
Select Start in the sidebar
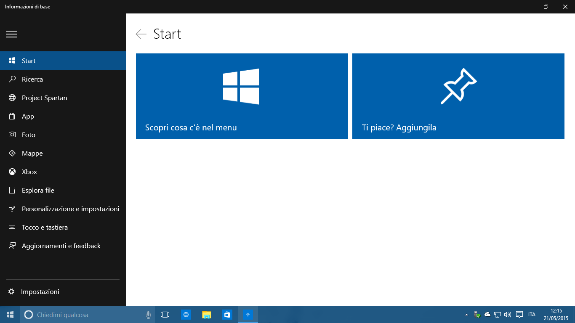coord(63,61)
